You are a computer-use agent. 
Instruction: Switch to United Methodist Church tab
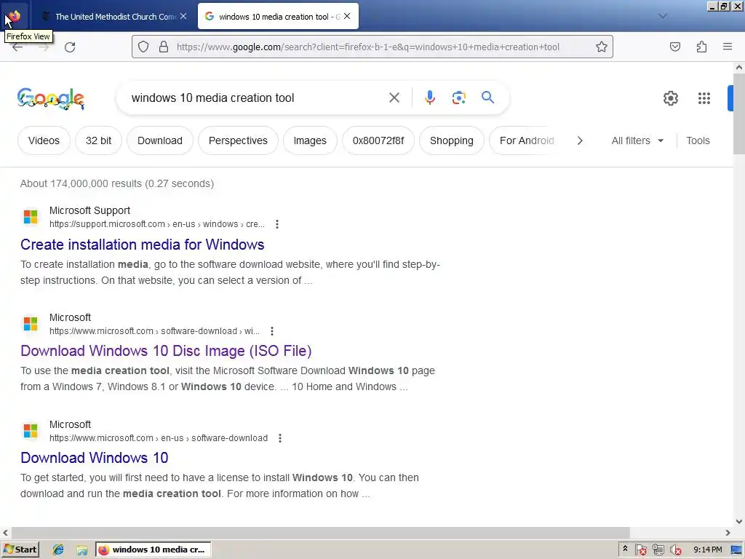[x=114, y=17]
